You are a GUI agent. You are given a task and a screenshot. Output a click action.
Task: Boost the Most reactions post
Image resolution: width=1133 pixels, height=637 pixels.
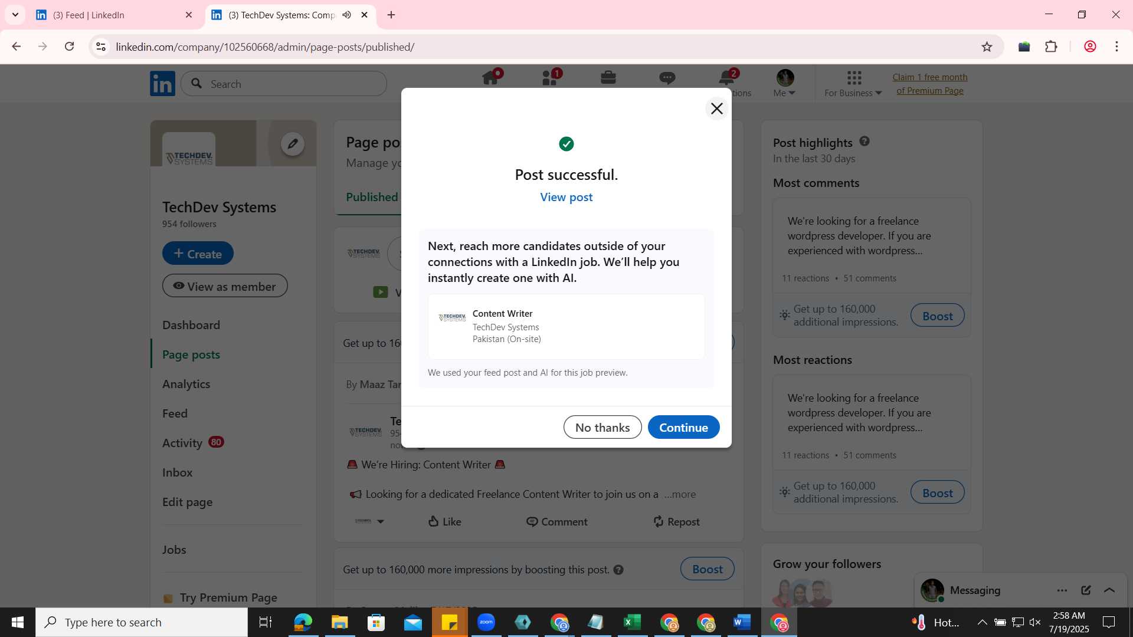click(x=937, y=492)
